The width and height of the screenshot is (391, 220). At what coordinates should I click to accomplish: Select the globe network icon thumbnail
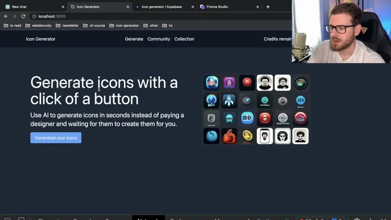[x=283, y=118]
